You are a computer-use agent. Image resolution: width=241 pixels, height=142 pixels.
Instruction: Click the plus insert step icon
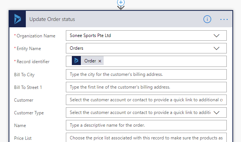(121, 2)
